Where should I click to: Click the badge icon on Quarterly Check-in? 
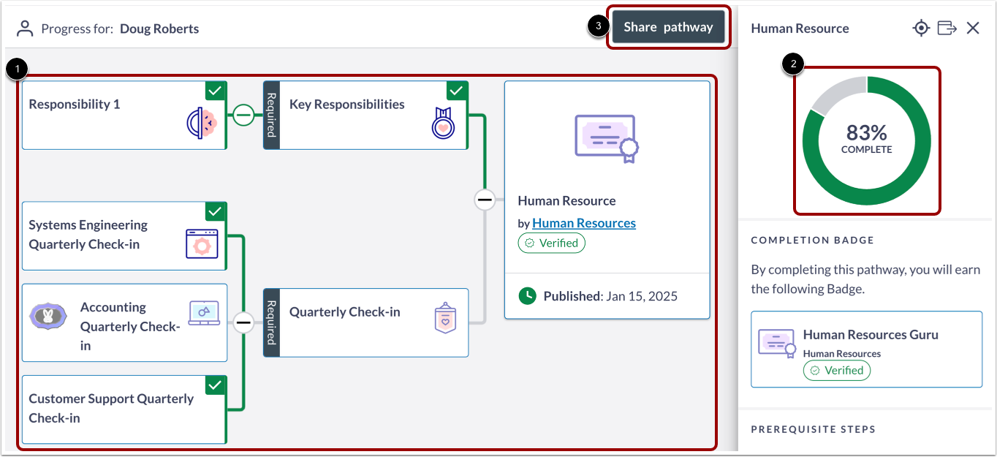pos(445,318)
